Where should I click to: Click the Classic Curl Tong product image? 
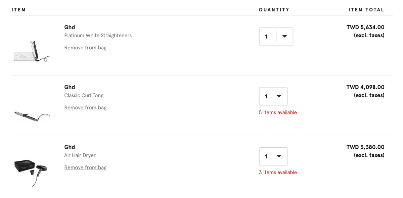tap(32, 116)
